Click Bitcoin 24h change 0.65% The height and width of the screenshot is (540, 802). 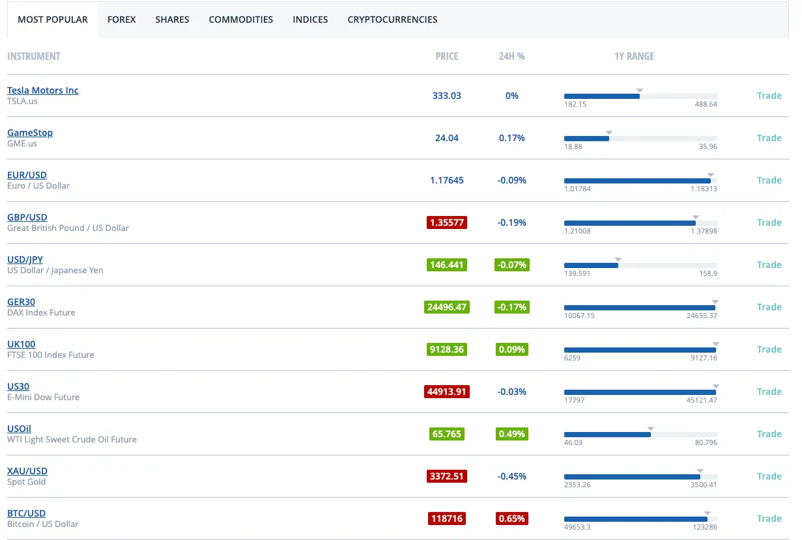(512, 519)
